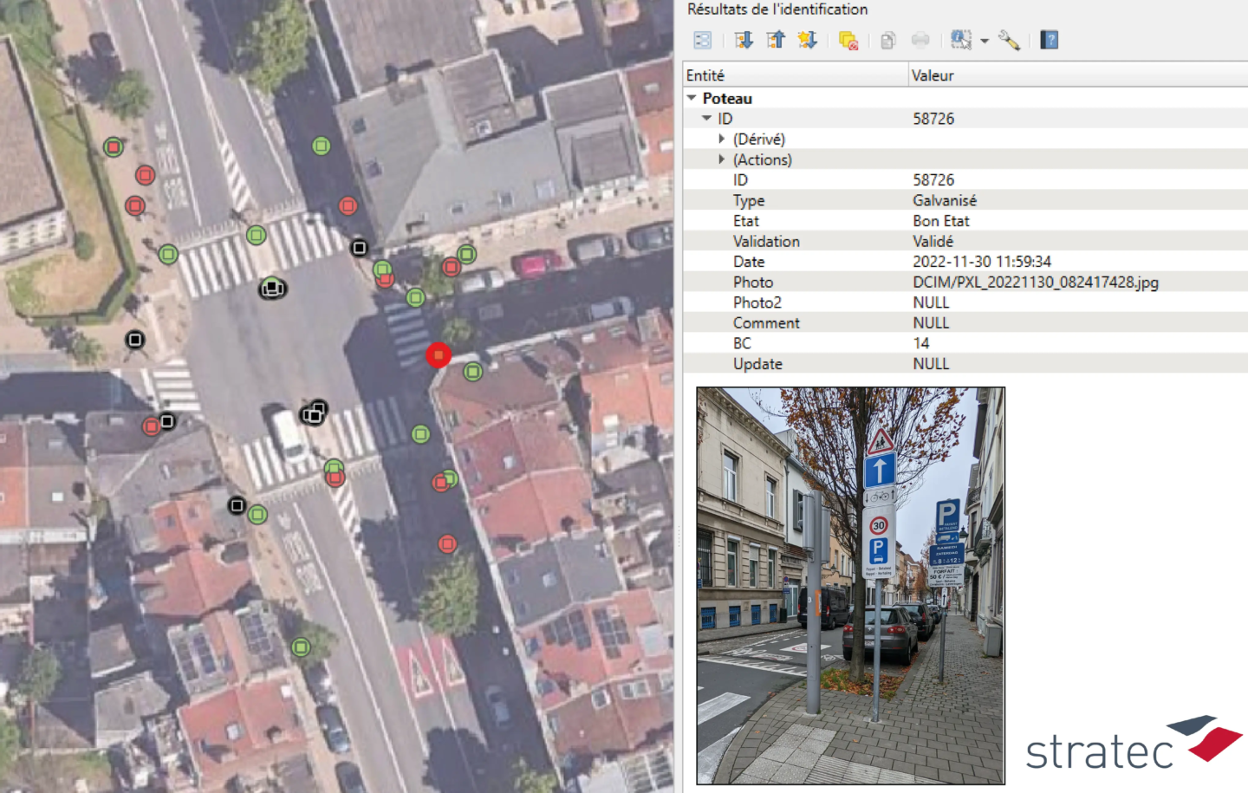Click the Entité column header

tap(795, 75)
